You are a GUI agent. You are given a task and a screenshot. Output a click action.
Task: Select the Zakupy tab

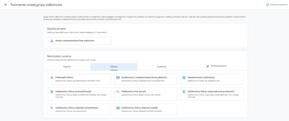114,67
